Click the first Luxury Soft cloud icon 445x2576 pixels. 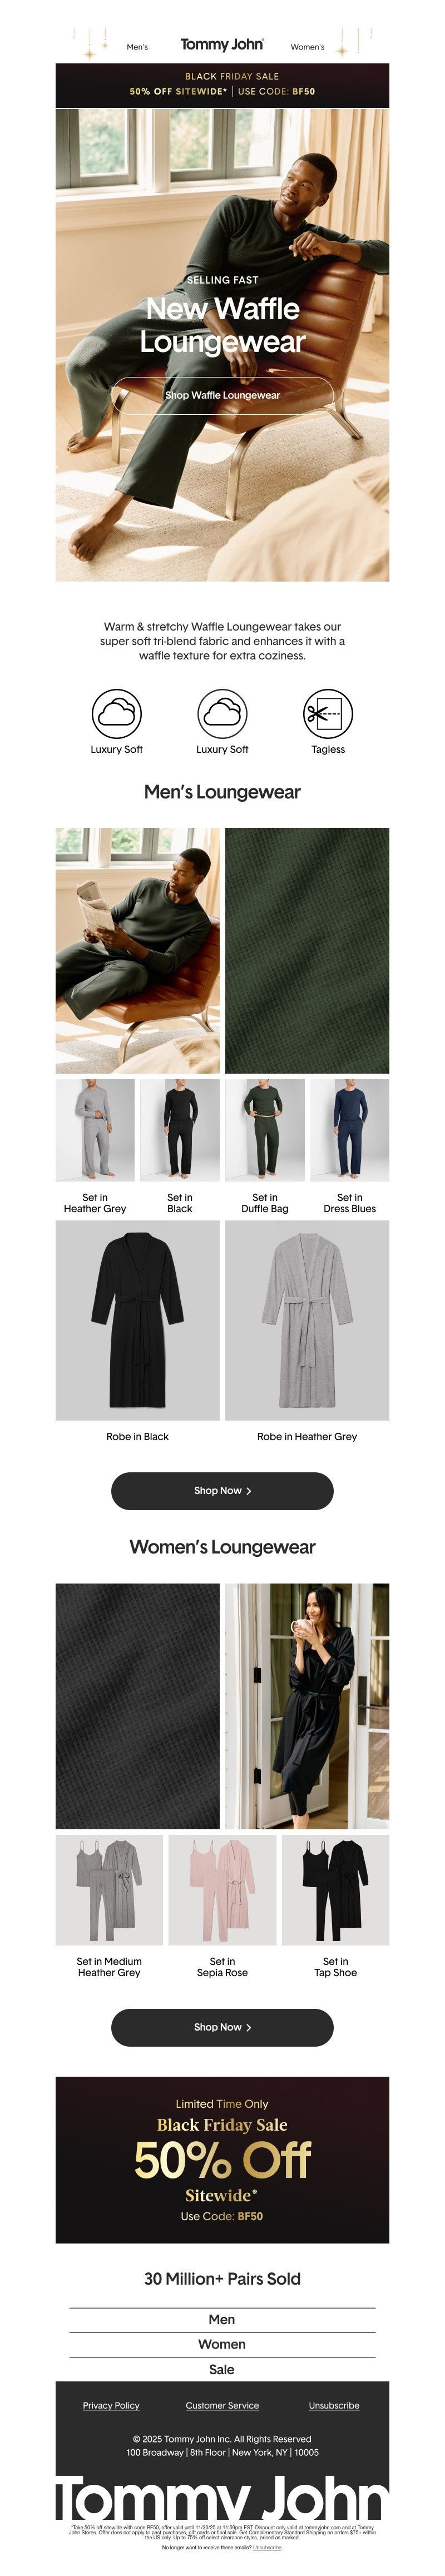(117, 713)
